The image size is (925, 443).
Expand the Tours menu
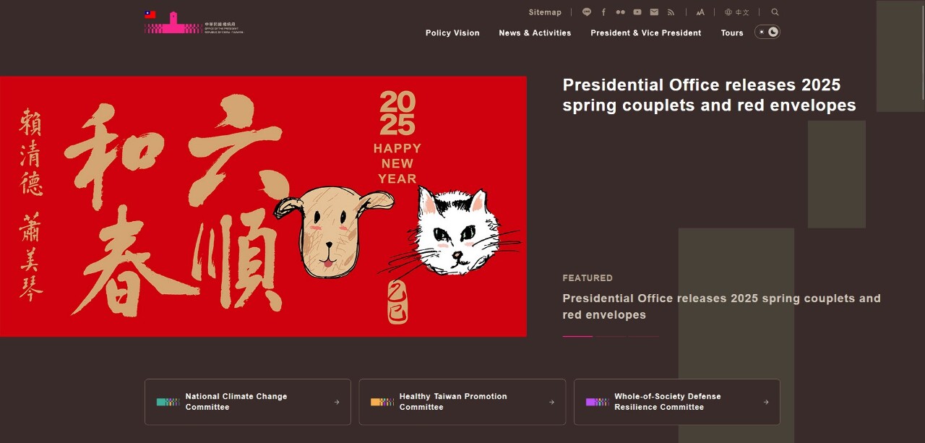pyautogui.click(x=732, y=33)
